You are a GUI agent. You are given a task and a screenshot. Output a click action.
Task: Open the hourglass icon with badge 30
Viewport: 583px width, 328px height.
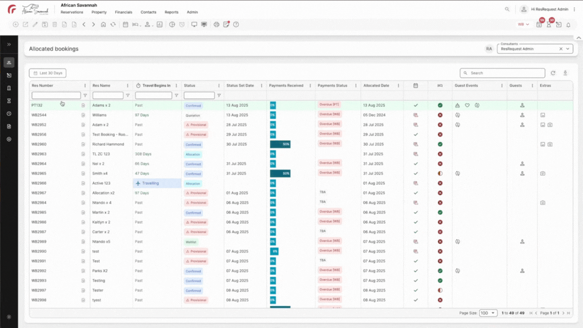[550, 24]
